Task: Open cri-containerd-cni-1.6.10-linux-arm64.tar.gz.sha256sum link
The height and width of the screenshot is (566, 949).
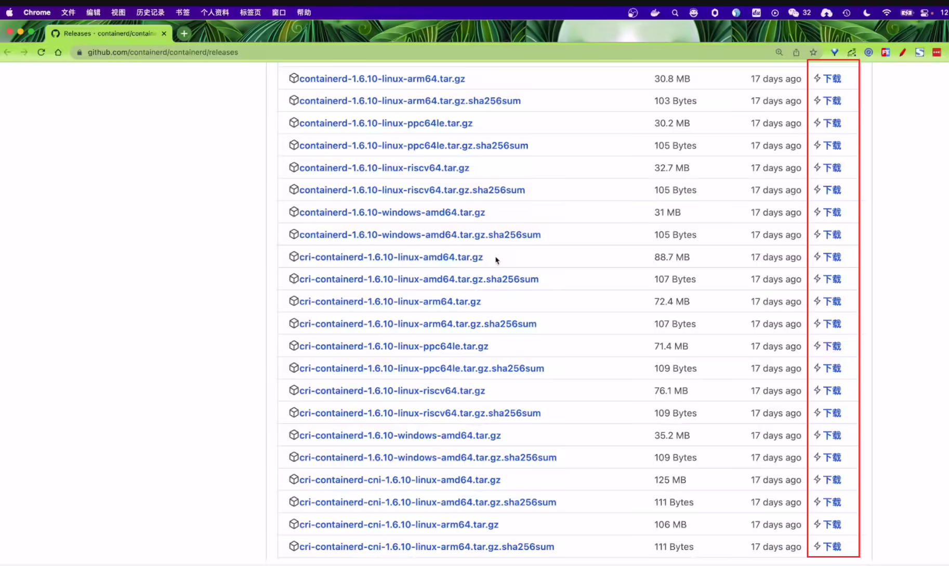Action: coord(427,547)
